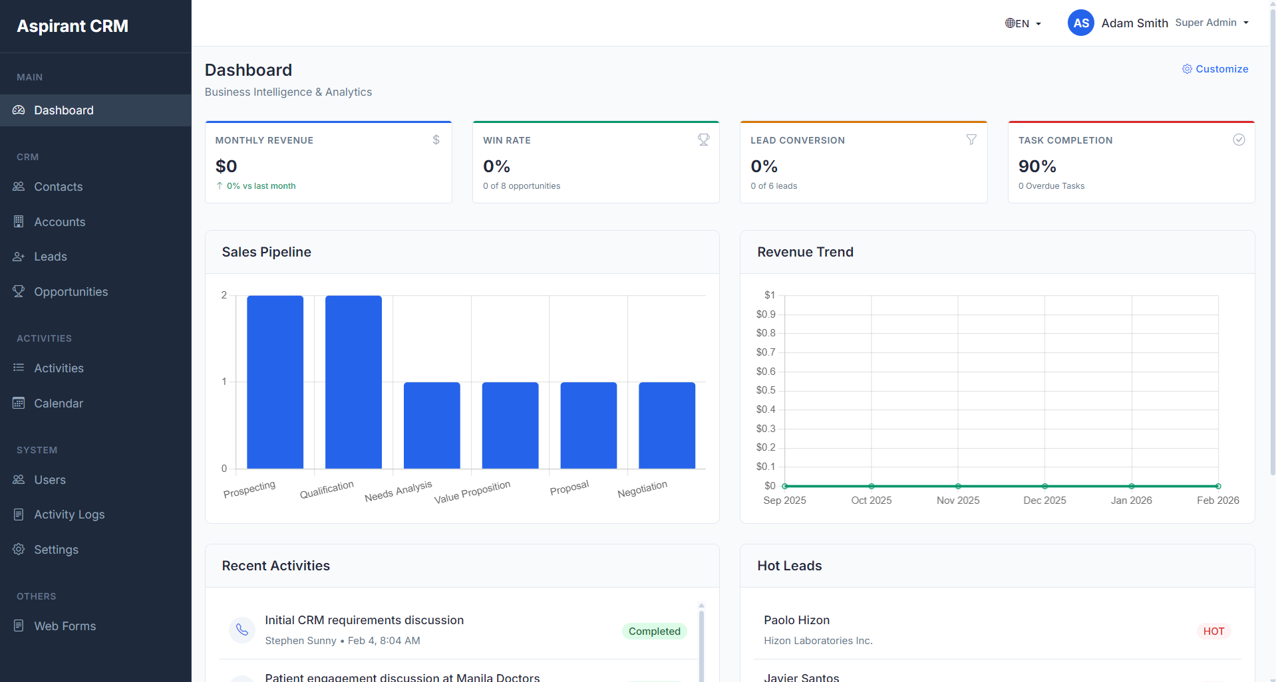Open the Calendar via its sidebar icon
The image size is (1276, 682).
pyautogui.click(x=18, y=403)
